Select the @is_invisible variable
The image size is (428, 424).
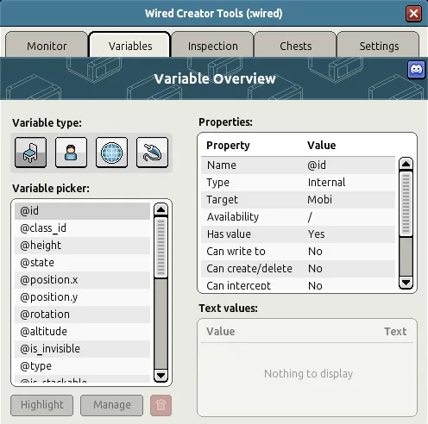click(82, 349)
